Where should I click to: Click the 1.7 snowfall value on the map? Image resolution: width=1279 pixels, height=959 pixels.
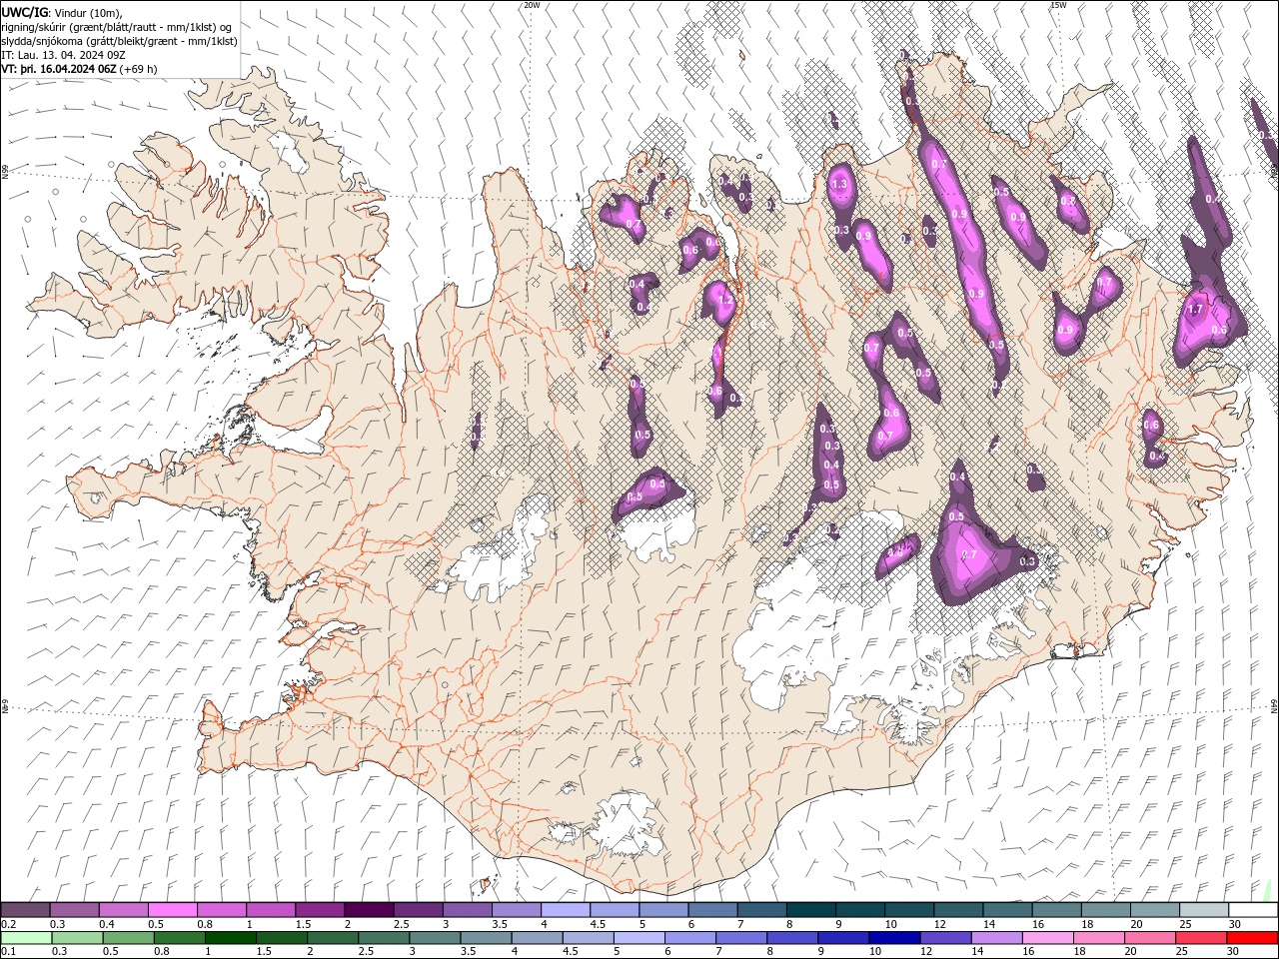pyautogui.click(x=1195, y=310)
